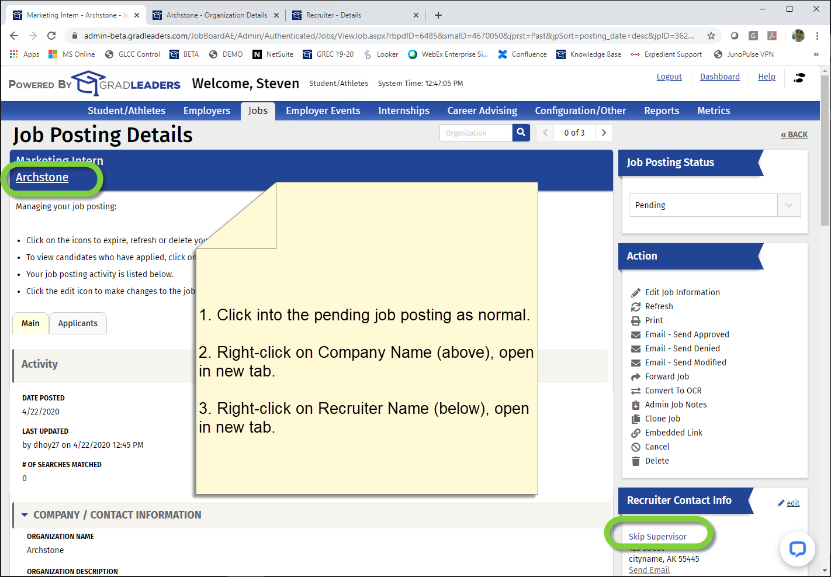Image resolution: width=831 pixels, height=577 pixels.
Task: Open the Reports menu
Action: [662, 110]
